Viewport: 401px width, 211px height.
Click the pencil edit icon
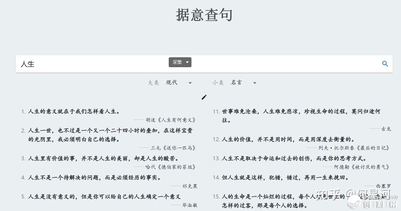[x=204, y=97]
